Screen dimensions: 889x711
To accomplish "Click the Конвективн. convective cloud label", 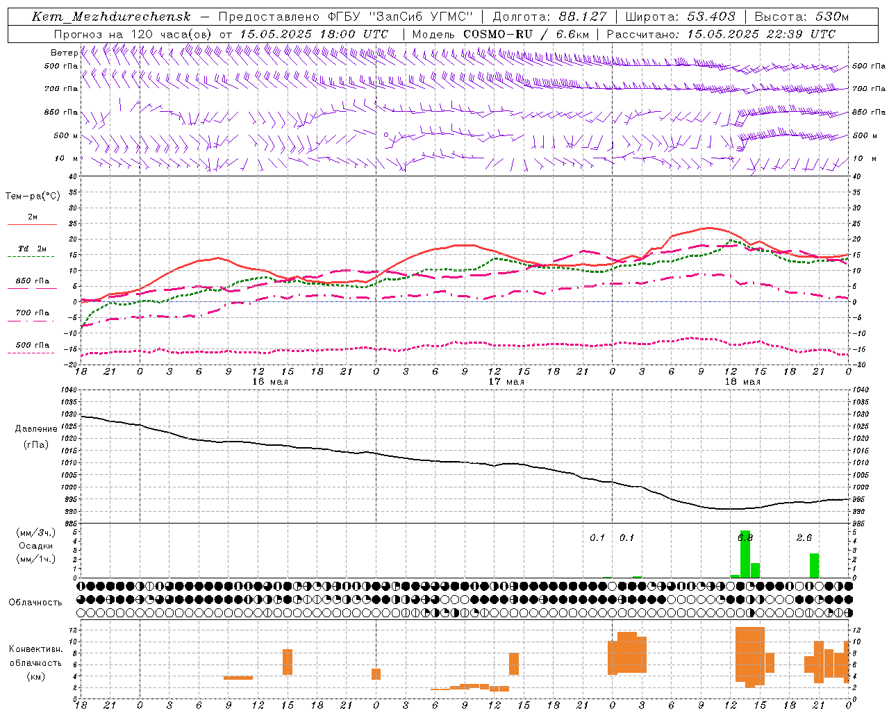I will coord(36,649).
